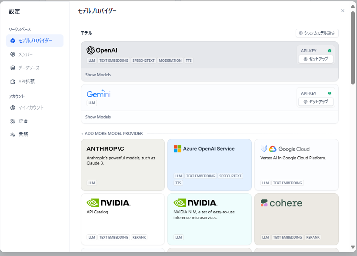
Task: Select the NVIDIA NIM provider card
Action: pyautogui.click(x=210, y=219)
